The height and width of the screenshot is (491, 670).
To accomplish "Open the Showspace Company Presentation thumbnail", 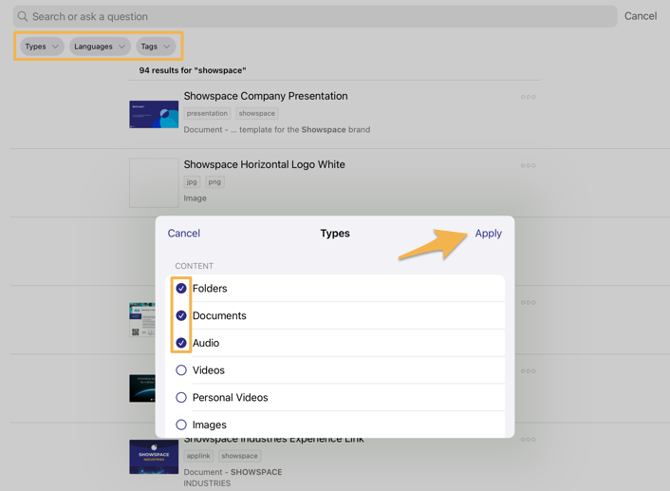I will (x=154, y=114).
